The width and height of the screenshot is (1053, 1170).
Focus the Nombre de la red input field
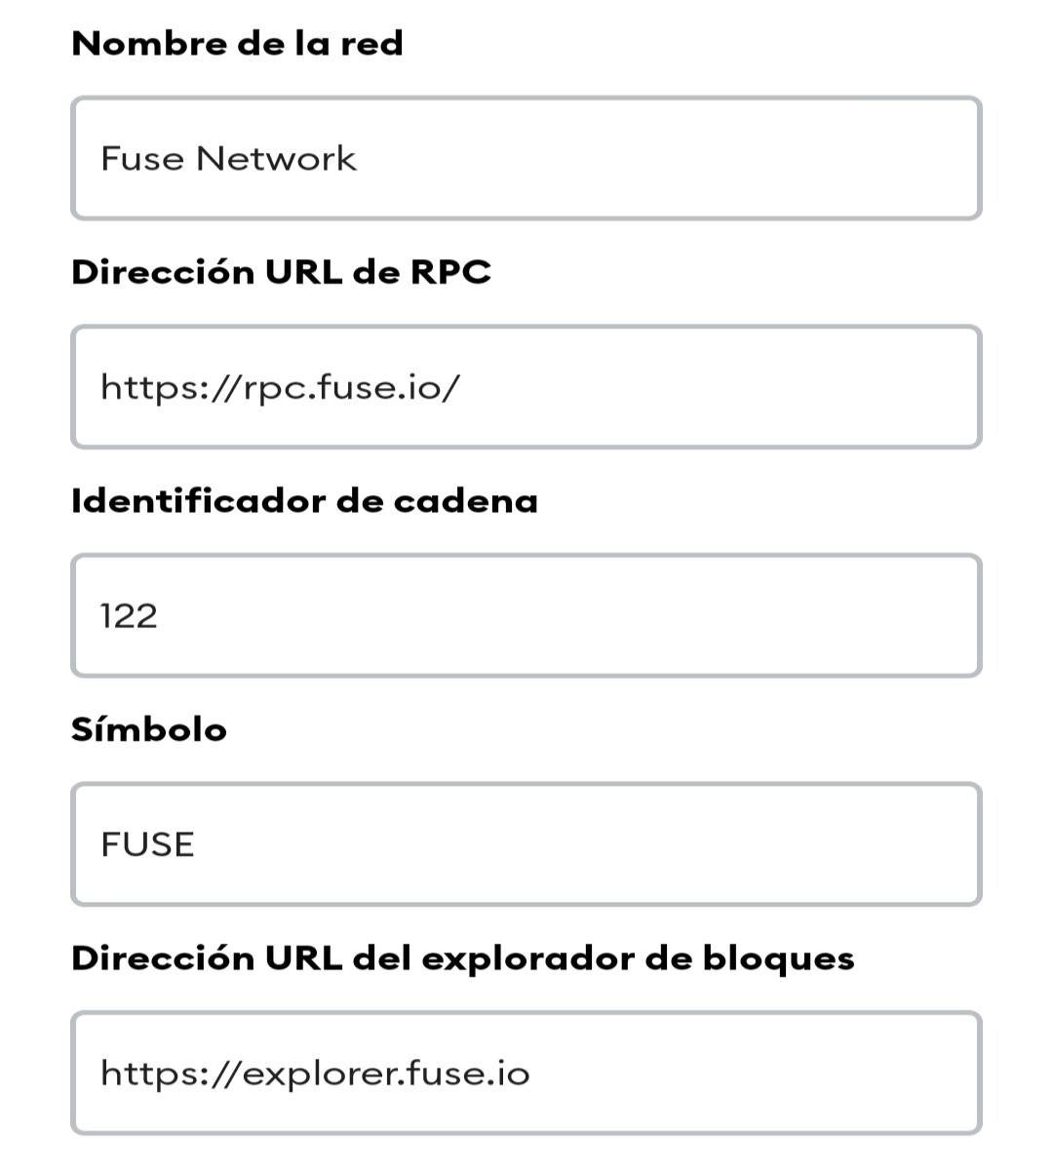coord(526,158)
